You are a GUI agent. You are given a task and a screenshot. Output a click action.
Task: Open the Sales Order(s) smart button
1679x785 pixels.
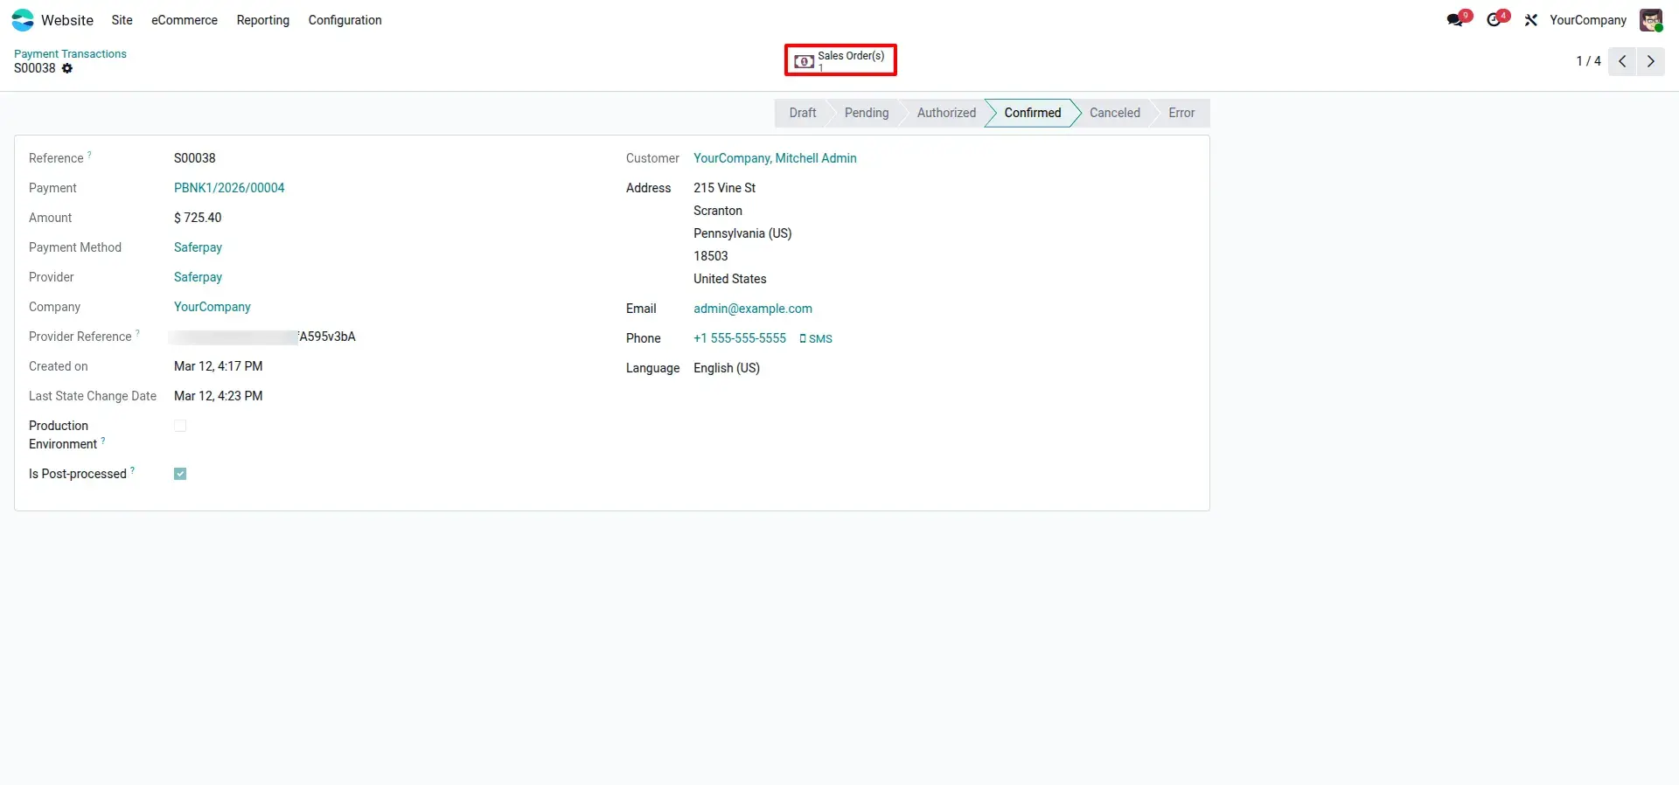pos(840,60)
